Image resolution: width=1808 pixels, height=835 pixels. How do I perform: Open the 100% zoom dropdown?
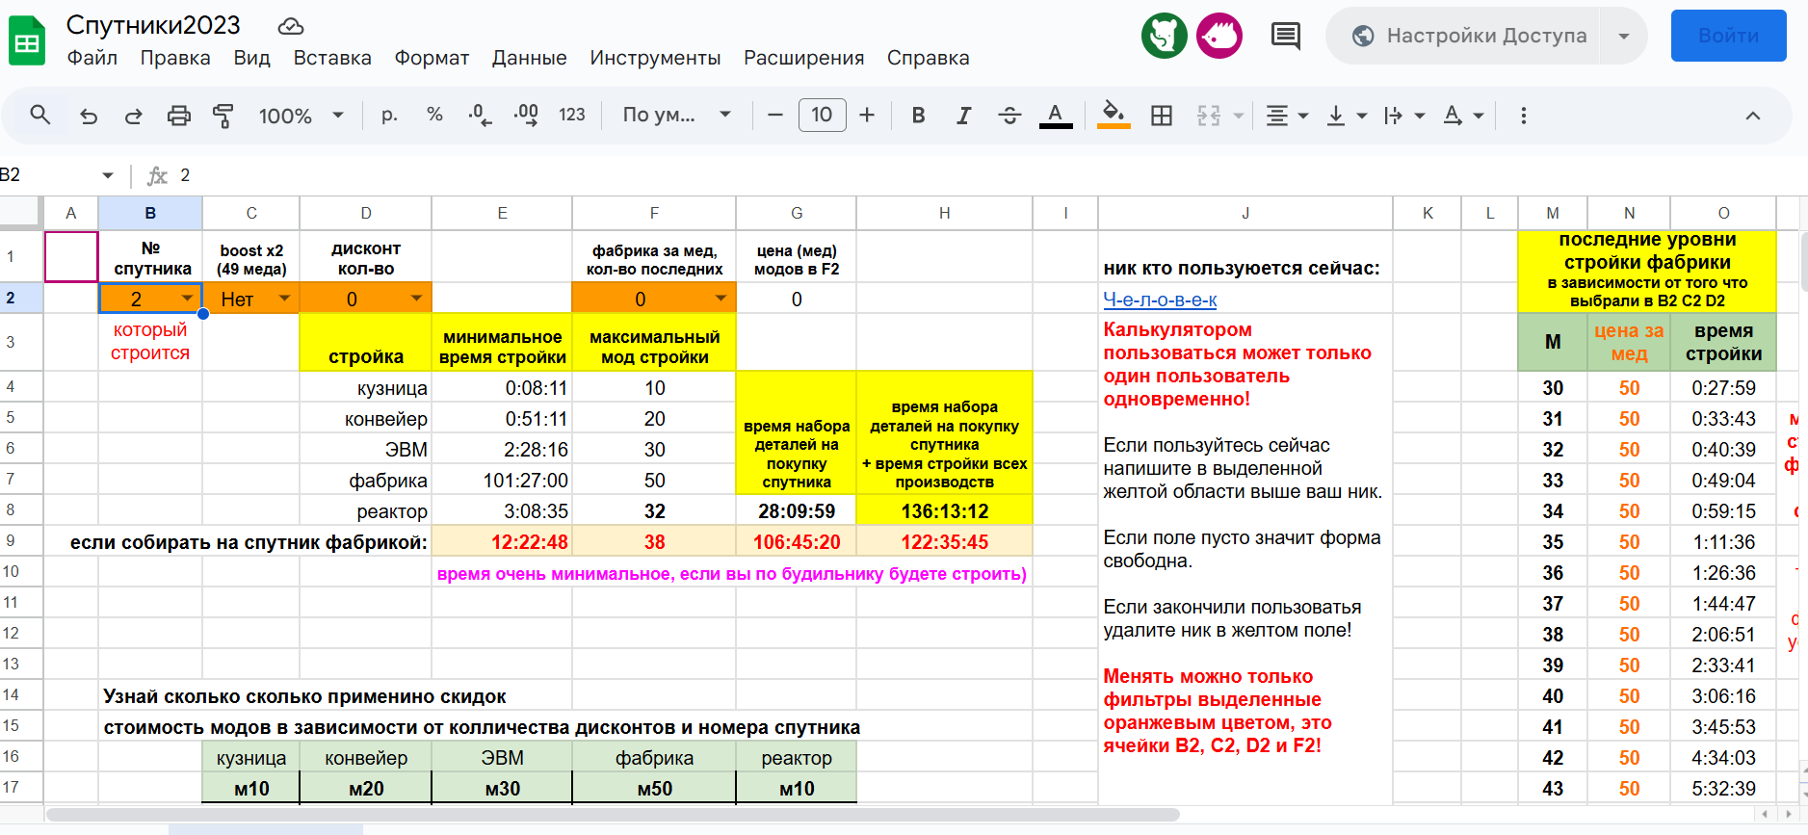click(x=301, y=116)
